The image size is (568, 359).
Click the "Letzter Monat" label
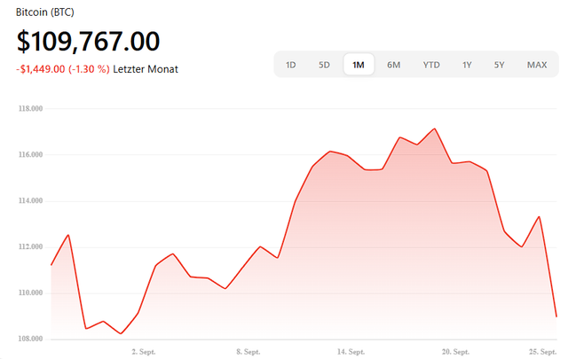click(x=146, y=69)
